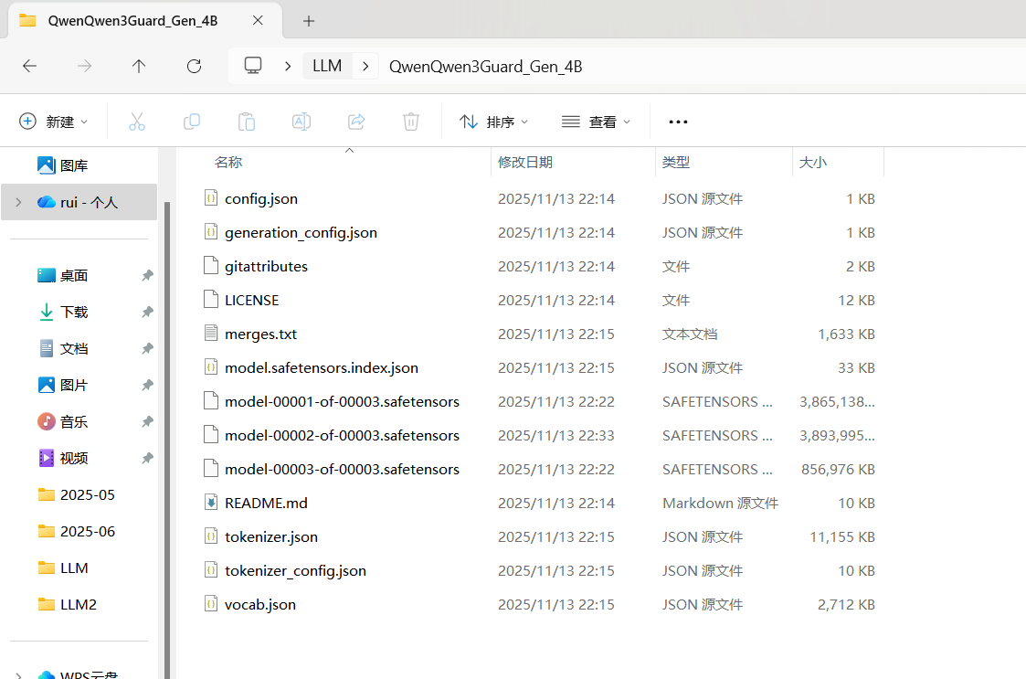The height and width of the screenshot is (679, 1026).
Task: Add a new tab with plus button
Action: point(309,21)
